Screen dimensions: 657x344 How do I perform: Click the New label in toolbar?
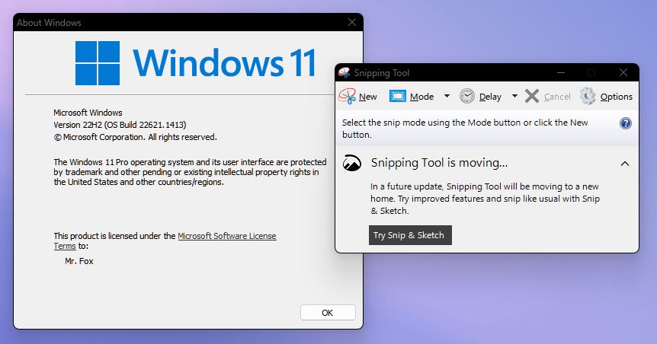(368, 97)
